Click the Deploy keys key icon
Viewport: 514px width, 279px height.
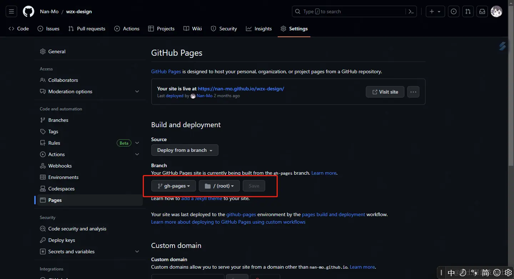click(x=43, y=240)
